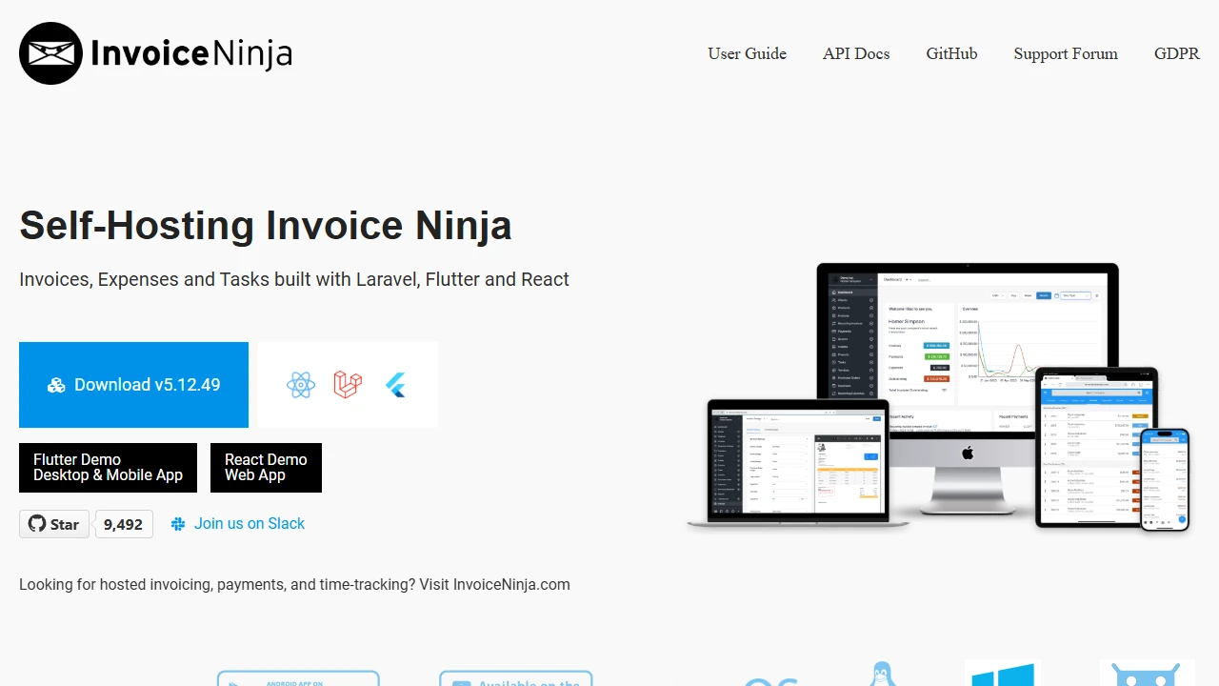Click the Laravel logo icon

348,384
